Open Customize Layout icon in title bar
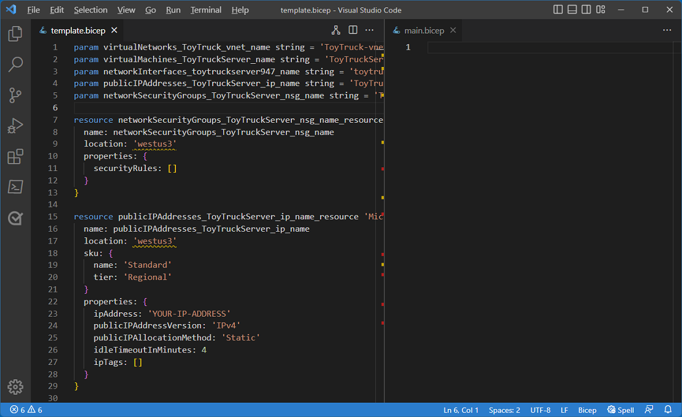Screen dimensions: 682x417 (601, 9)
